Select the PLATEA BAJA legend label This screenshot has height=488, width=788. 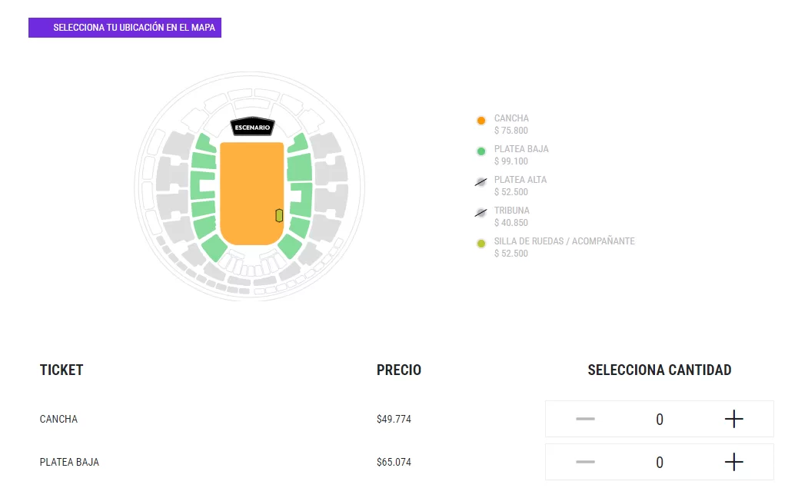pyautogui.click(x=521, y=149)
